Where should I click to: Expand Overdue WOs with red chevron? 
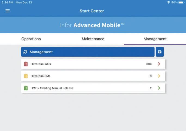tap(159, 64)
